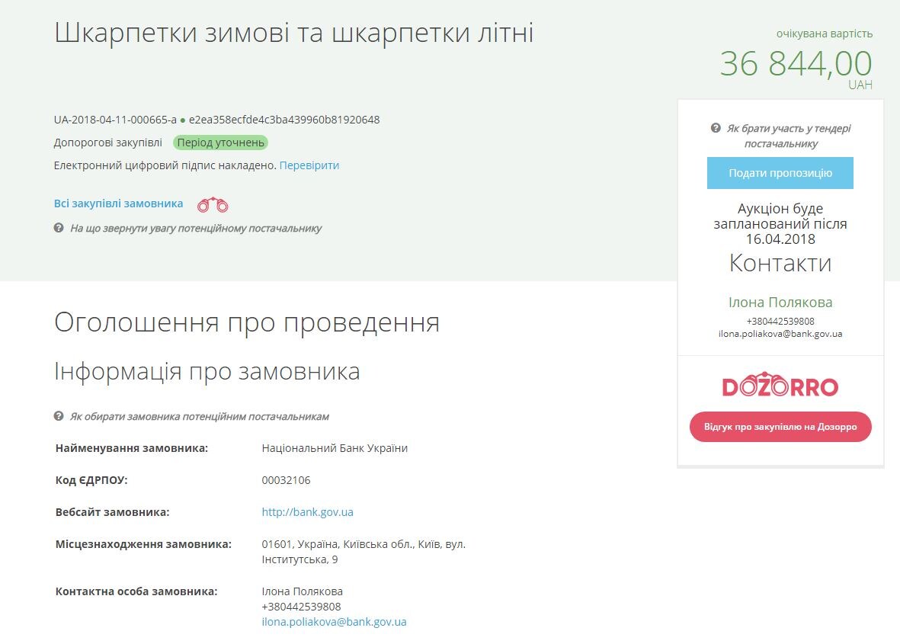This screenshot has width=900, height=644.
Task: Submit proposal via 'Подати пропозицію' button
Action: tap(780, 173)
